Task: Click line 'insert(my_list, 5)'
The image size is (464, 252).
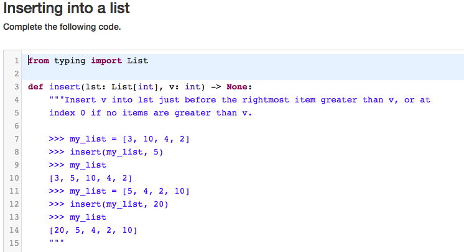Action: tap(116, 152)
